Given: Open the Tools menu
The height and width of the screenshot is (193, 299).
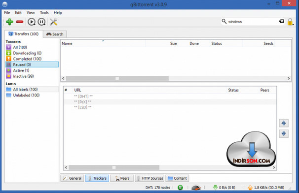Looking at the screenshot, I should point(44,13).
